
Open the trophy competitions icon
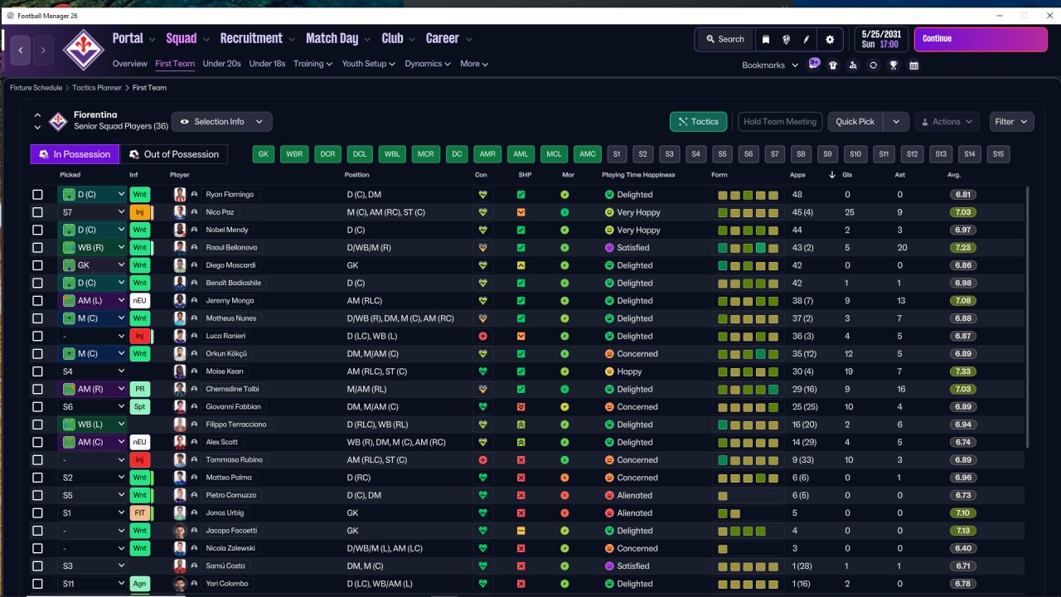click(894, 65)
